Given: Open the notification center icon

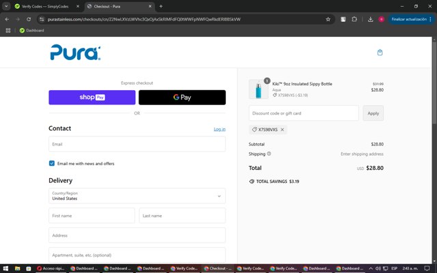Looking at the screenshot, I should (427, 268).
